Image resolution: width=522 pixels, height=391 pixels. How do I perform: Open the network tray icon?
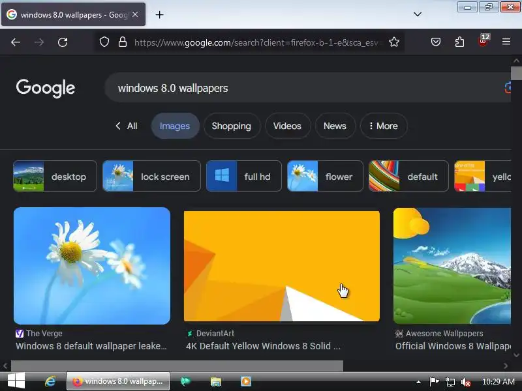(450, 382)
